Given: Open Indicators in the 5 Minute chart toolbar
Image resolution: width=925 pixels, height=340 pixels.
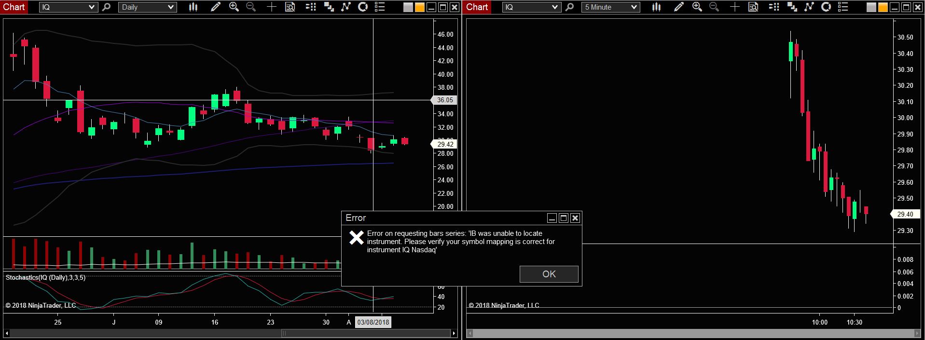Looking at the screenshot, I should pos(809,7).
